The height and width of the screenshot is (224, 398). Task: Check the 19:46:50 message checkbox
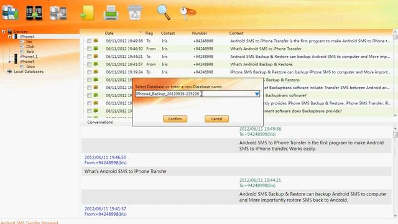89,49
